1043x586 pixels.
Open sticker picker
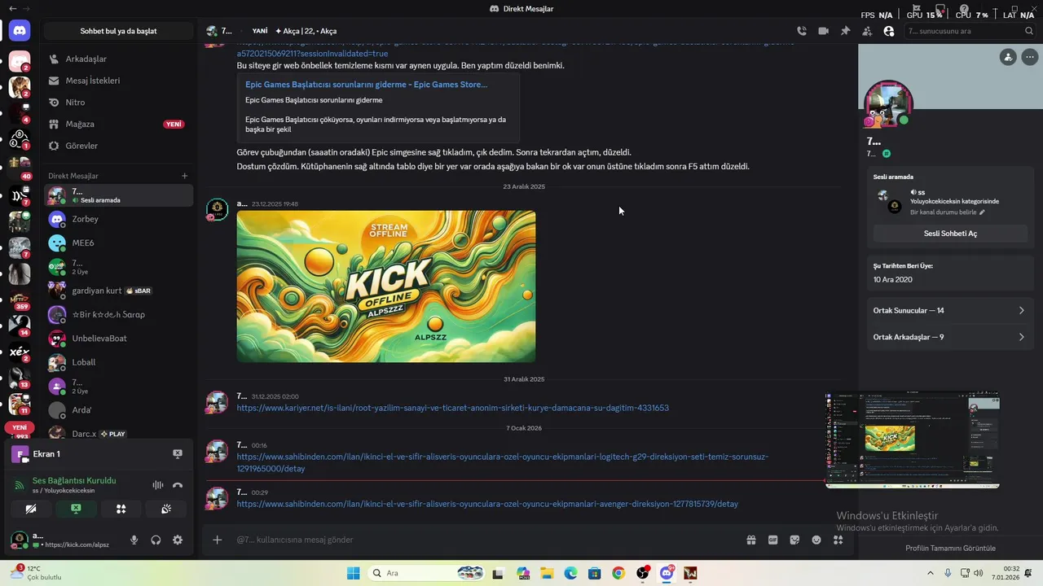click(794, 540)
